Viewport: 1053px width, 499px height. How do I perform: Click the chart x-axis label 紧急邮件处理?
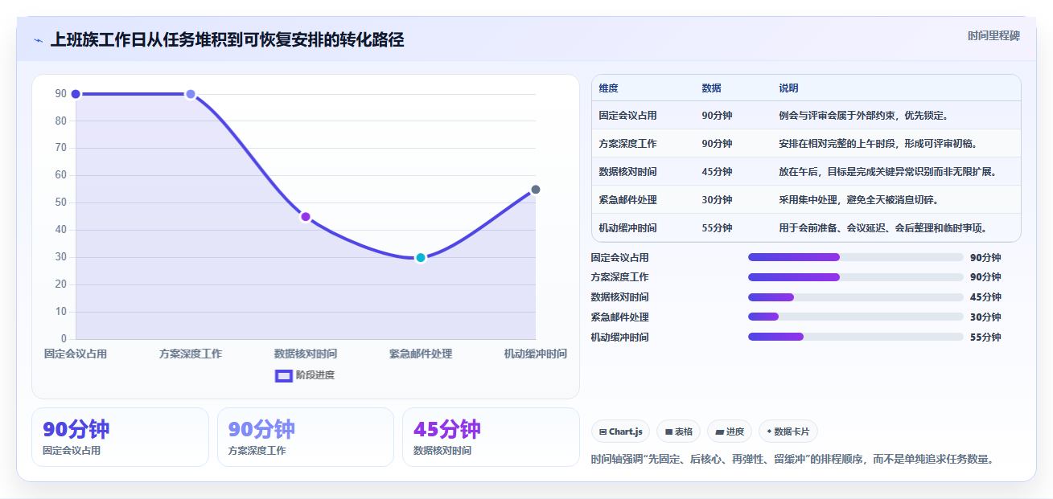[421, 354]
